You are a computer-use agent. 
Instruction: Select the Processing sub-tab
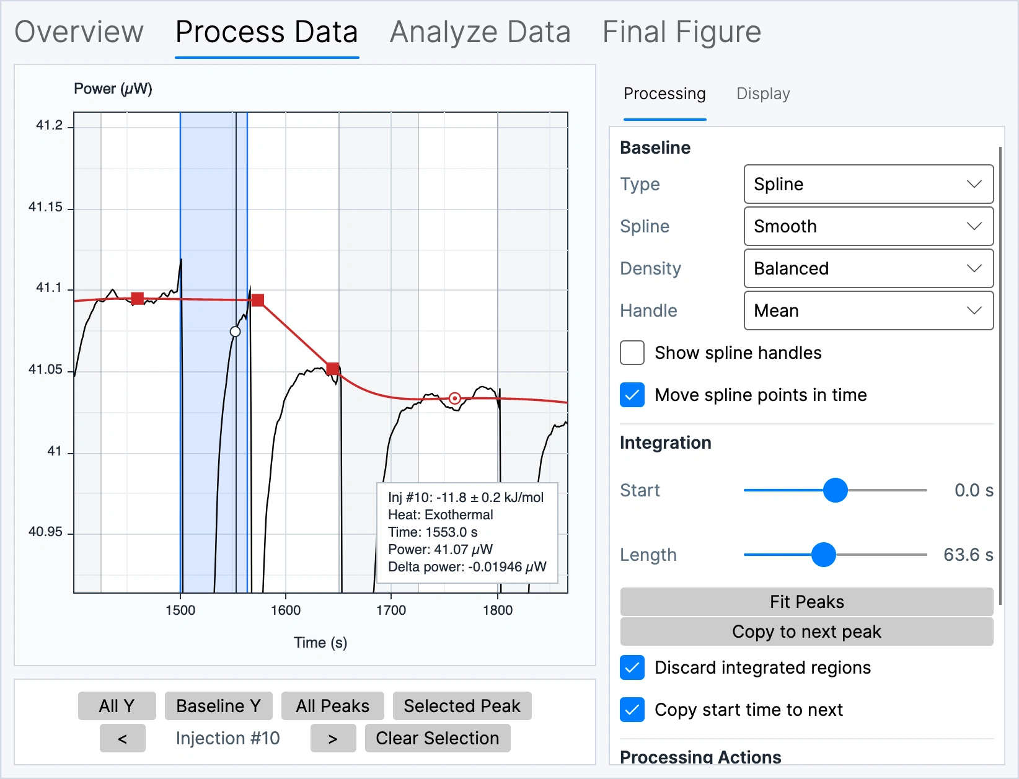(664, 94)
